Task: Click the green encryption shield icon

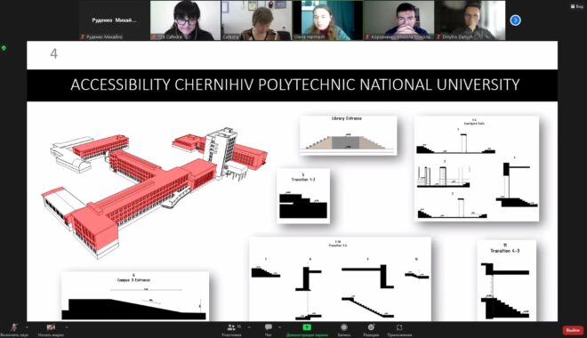Action: (4, 48)
